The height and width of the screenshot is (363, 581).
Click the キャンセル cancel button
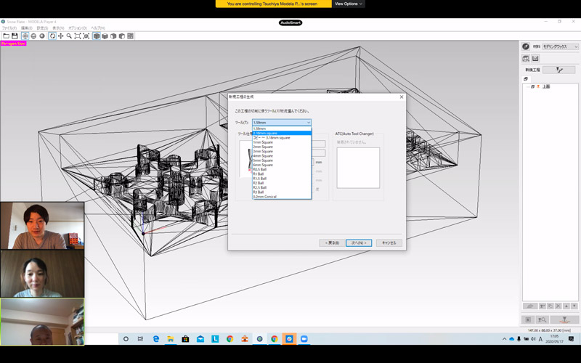point(389,243)
